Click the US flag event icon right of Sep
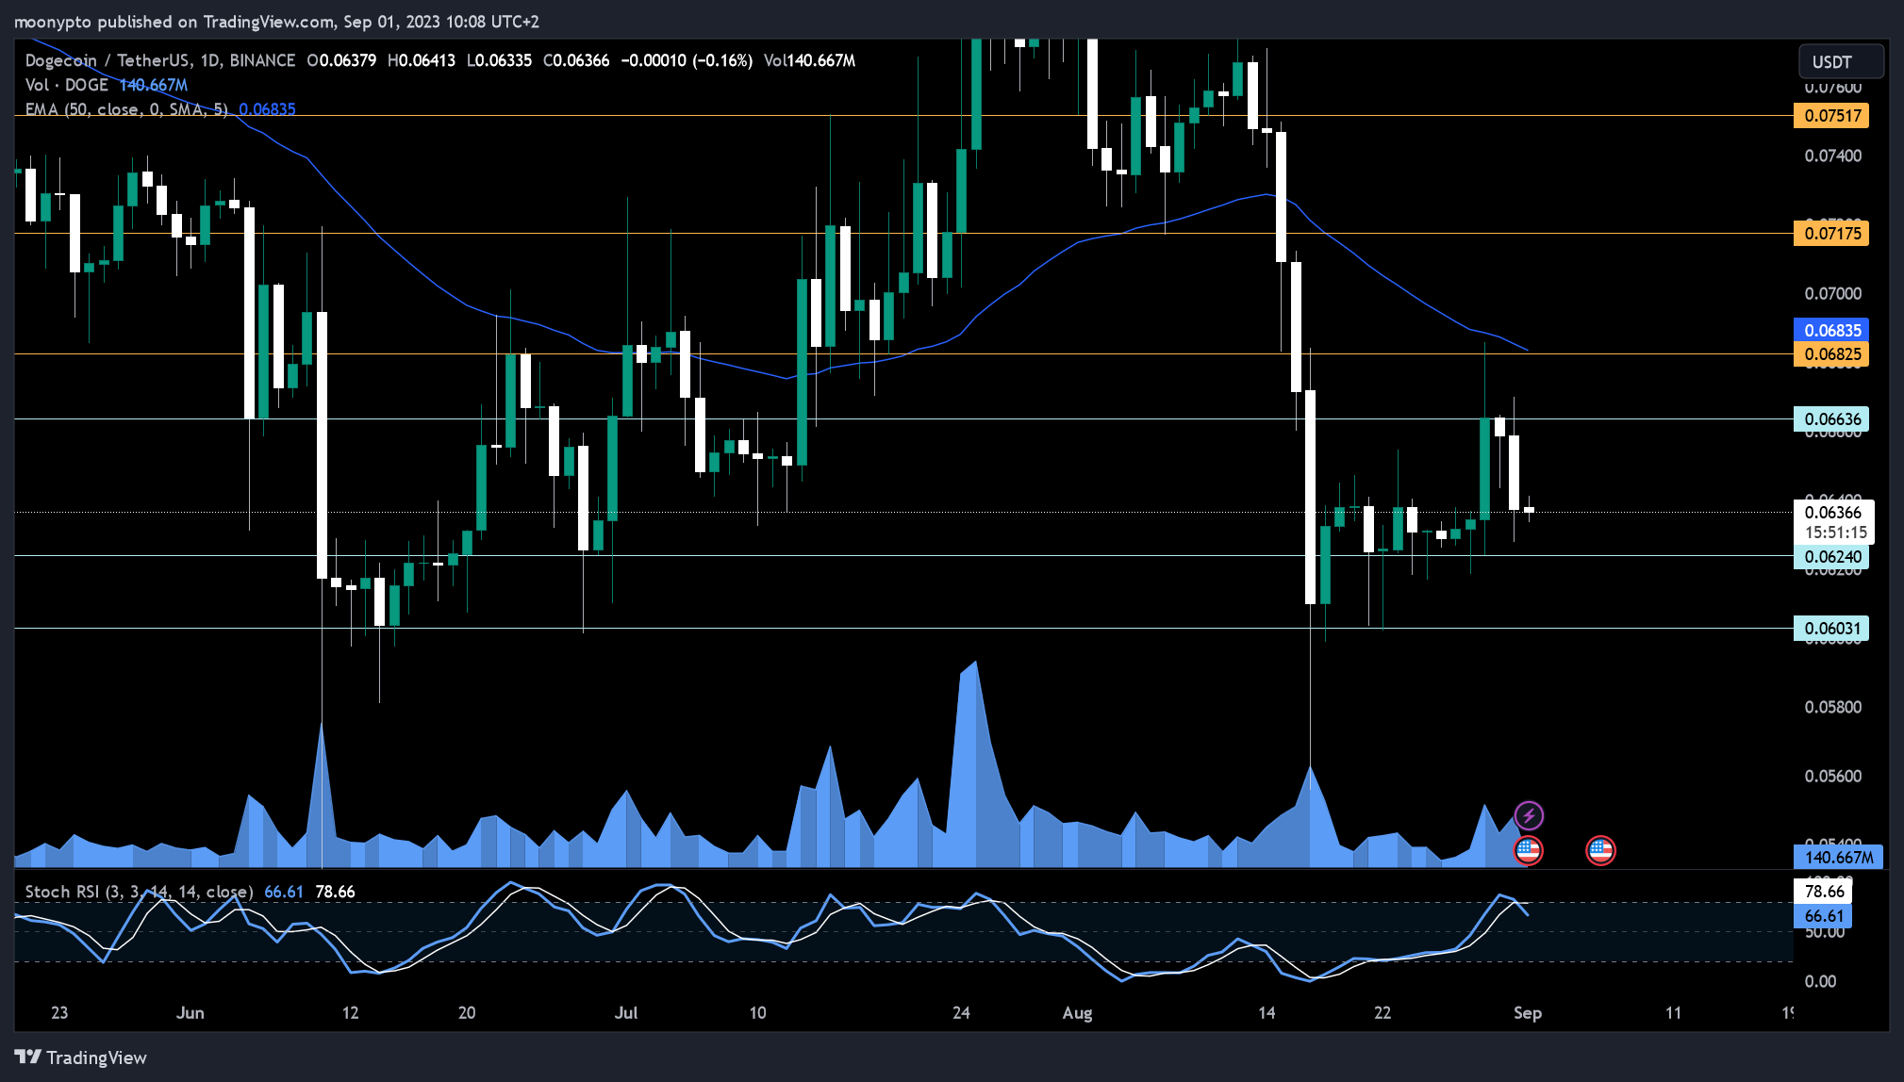This screenshot has height=1082, width=1904. 1600,850
